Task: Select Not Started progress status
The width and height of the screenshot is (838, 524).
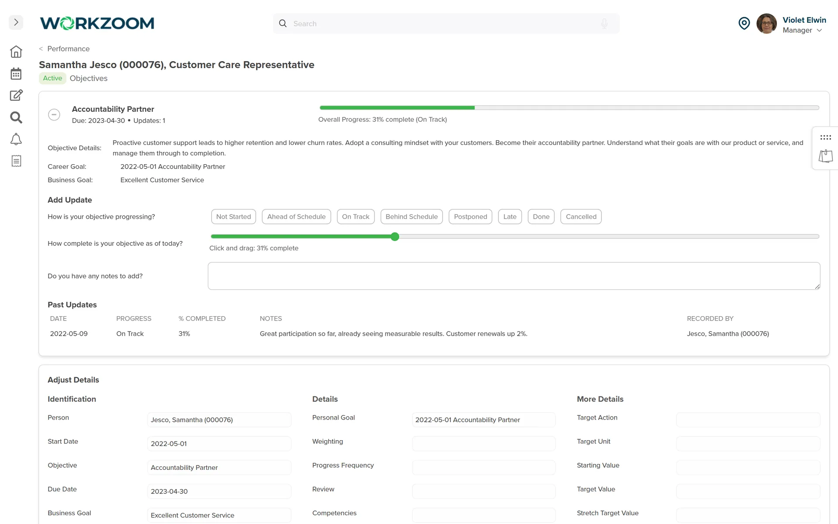Action: click(x=234, y=217)
